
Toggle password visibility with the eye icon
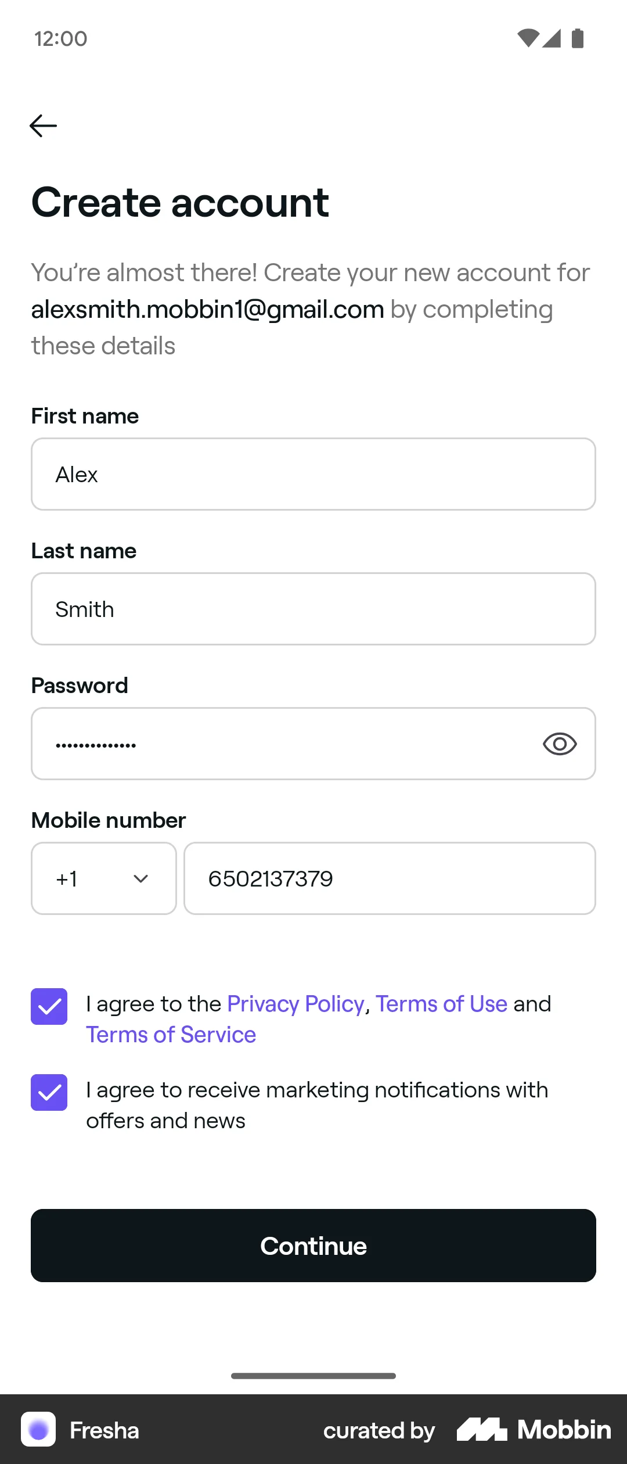pyautogui.click(x=559, y=744)
